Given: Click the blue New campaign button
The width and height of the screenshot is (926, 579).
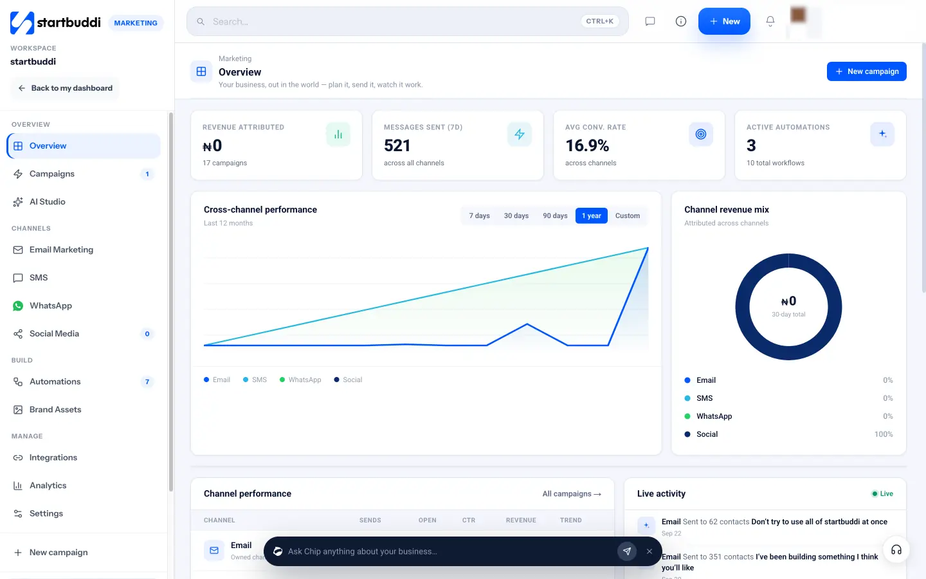Looking at the screenshot, I should tap(867, 71).
